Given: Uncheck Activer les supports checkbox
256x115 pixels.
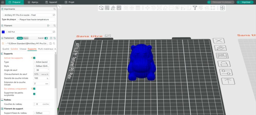Looking at the screenshot, I should 34,58.
